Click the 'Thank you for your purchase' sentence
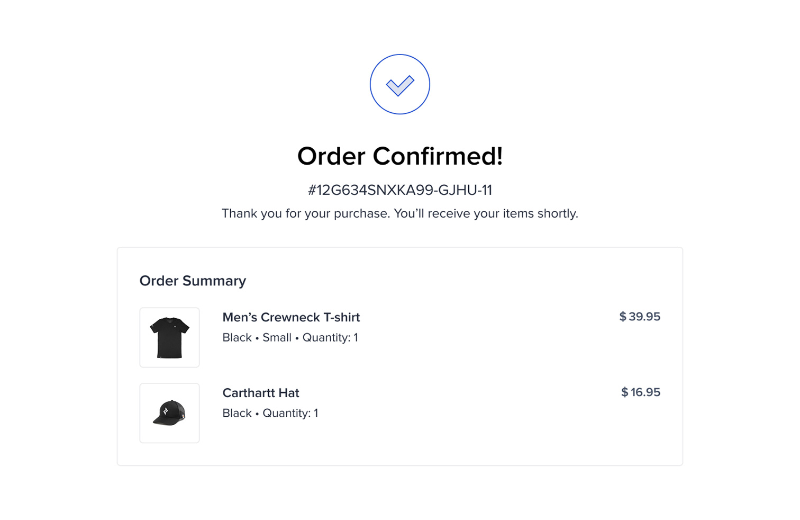Screen dimensions: 800x520 pyautogui.click(x=305, y=213)
